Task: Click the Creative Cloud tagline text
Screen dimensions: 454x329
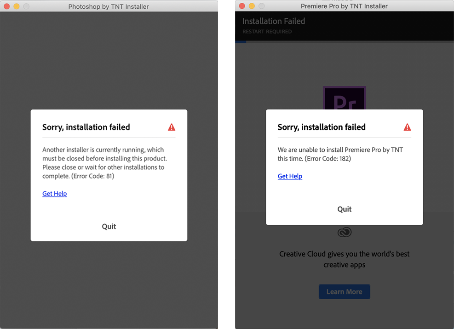Action: click(x=344, y=259)
